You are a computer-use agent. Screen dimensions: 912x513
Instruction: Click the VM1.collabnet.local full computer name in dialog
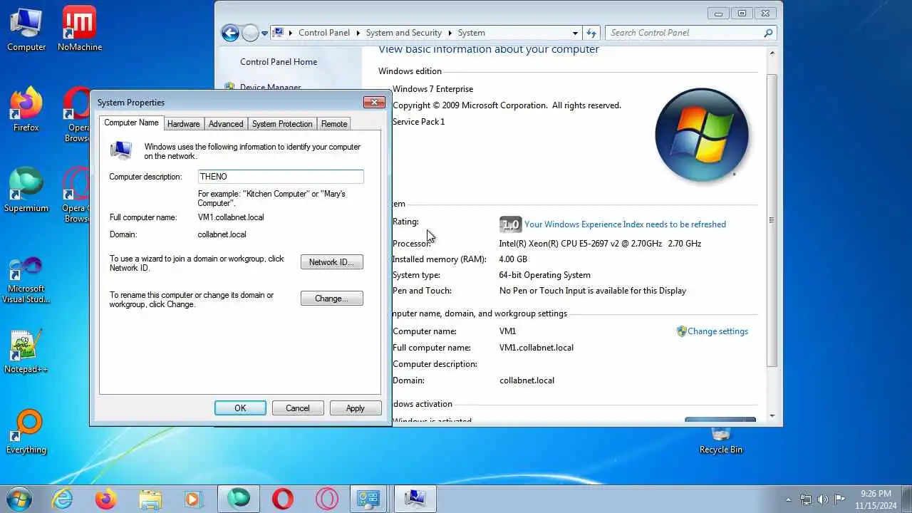231,217
